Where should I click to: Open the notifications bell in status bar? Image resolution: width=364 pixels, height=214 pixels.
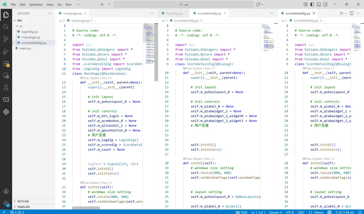(360, 212)
